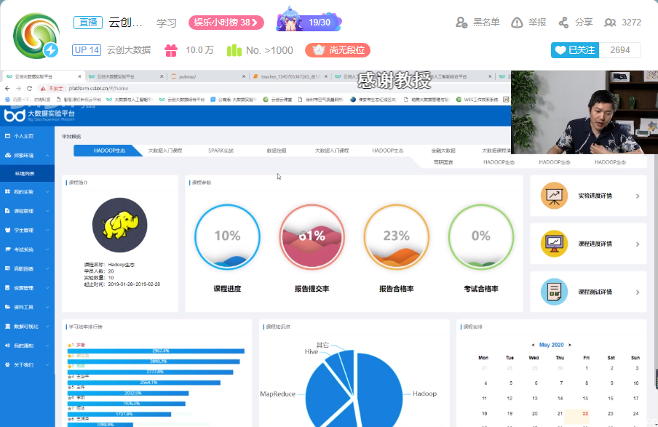Click the 探索环境 sidebar icon
Screen dimensions: 658x427
[7, 155]
